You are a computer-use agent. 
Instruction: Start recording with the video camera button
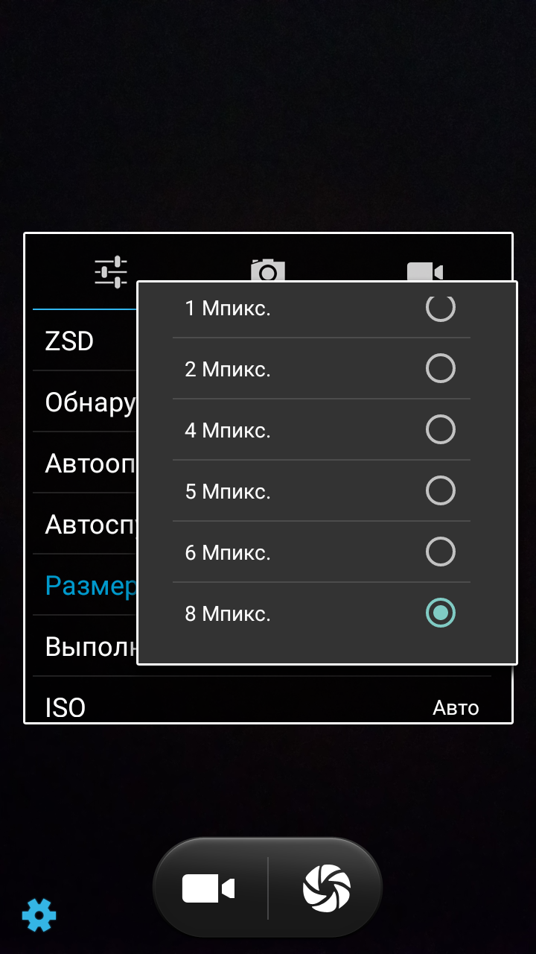[x=208, y=888]
